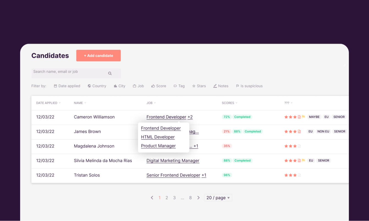Click Cameron Williamson's 72% score badge

[227, 117]
